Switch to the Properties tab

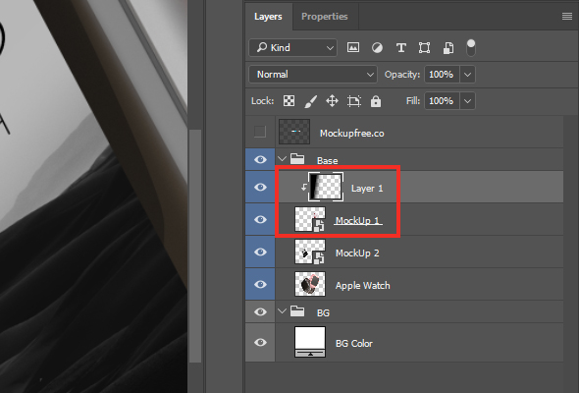(x=324, y=17)
